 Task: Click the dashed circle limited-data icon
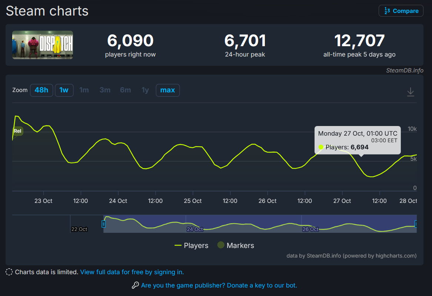click(9, 272)
